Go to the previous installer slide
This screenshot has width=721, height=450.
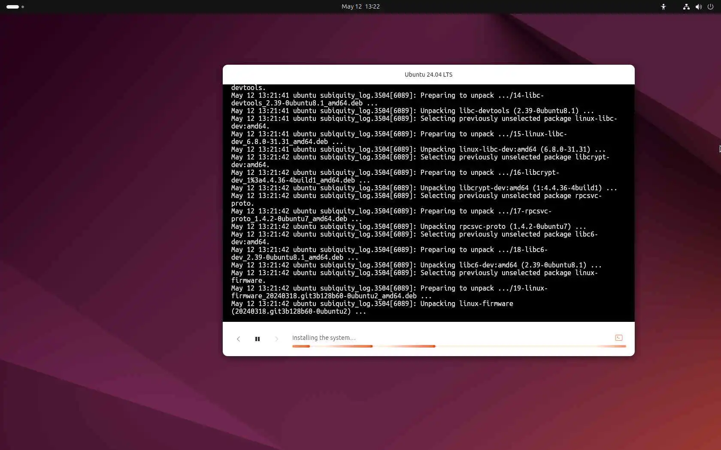[239, 339]
